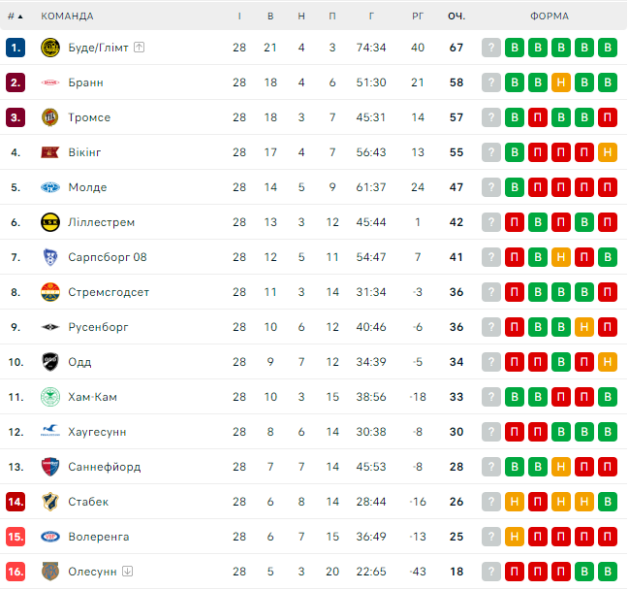Viewport: 629px width, 590px height.
Task: Click the Тромсе club emblem
Action: pos(50,117)
